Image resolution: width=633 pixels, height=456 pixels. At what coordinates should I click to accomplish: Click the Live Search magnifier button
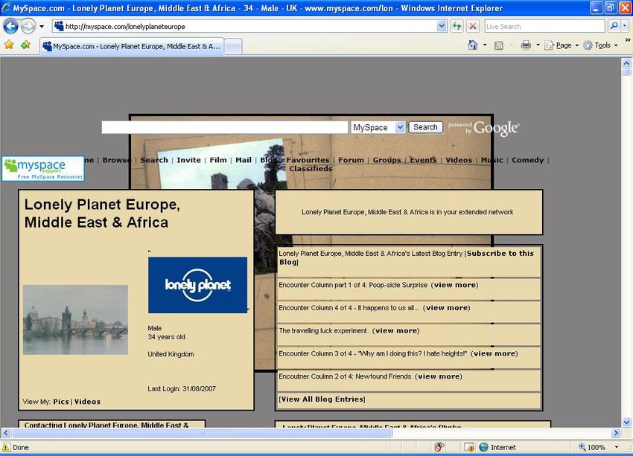[614, 27]
